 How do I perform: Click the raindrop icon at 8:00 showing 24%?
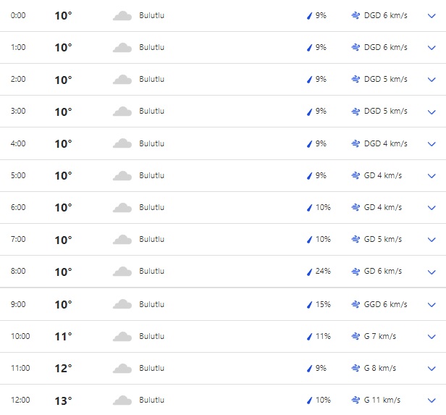point(309,272)
